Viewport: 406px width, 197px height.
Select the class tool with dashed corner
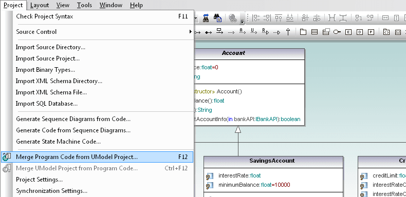[326, 32]
